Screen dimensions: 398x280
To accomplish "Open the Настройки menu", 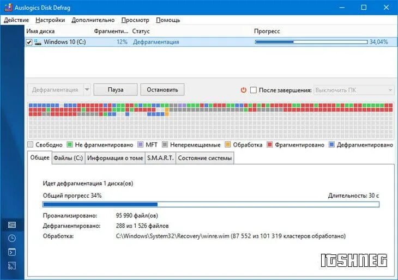I will pyautogui.click(x=50, y=20).
